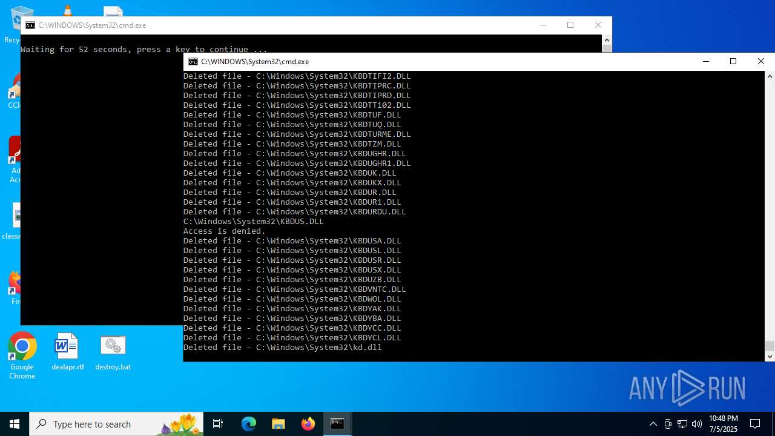Viewport: 775px width, 436px height.
Task: Launch Firefox from the taskbar
Action: (x=308, y=424)
